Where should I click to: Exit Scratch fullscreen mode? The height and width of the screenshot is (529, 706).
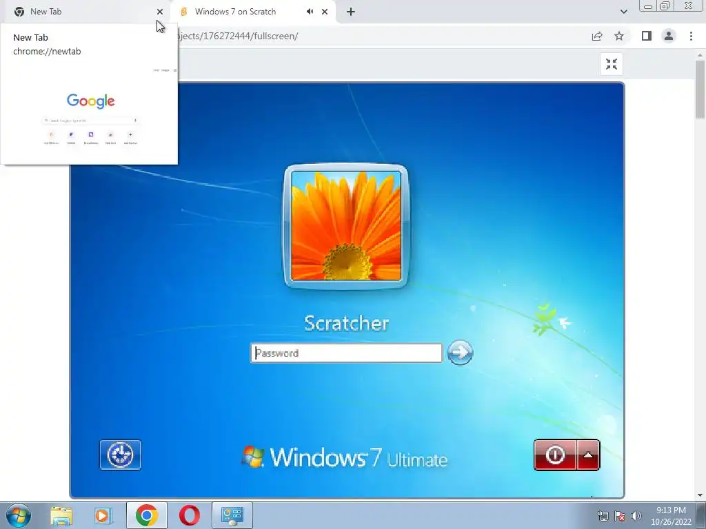(x=612, y=64)
